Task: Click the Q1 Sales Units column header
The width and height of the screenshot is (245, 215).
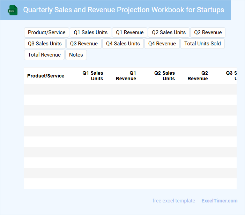Action: (93, 76)
